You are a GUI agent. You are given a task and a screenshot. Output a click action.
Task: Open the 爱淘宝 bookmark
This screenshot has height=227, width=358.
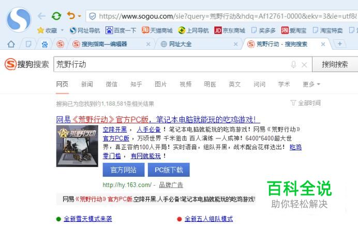coord(294,30)
